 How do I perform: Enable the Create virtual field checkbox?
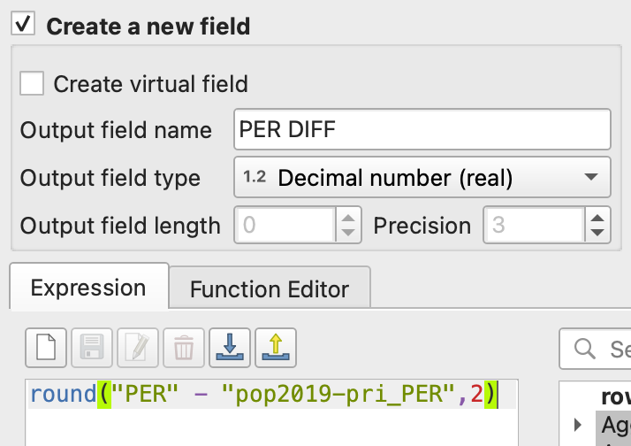(33, 84)
